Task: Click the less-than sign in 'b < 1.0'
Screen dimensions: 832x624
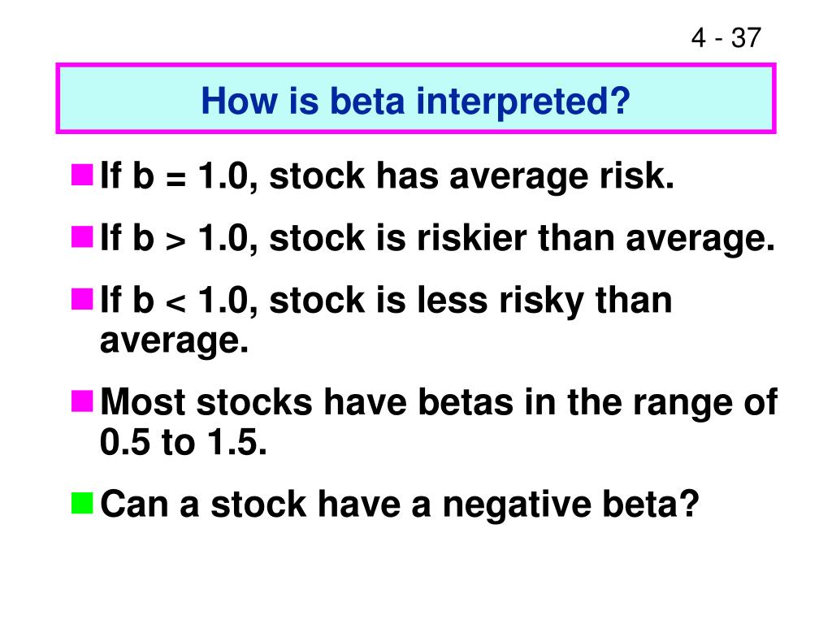Action: 175,303
